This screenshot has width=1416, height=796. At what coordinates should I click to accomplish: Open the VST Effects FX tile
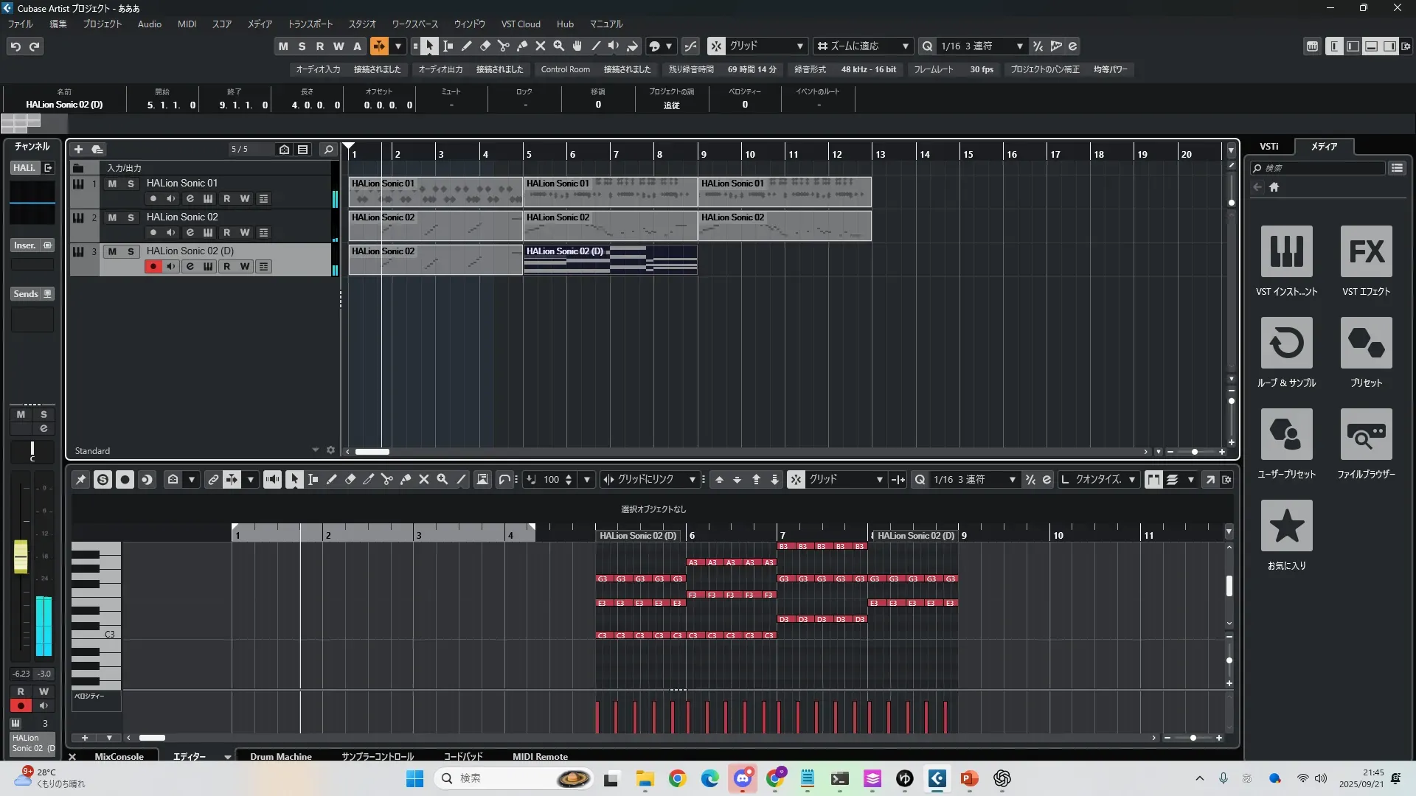click(x=1366, y=252)
